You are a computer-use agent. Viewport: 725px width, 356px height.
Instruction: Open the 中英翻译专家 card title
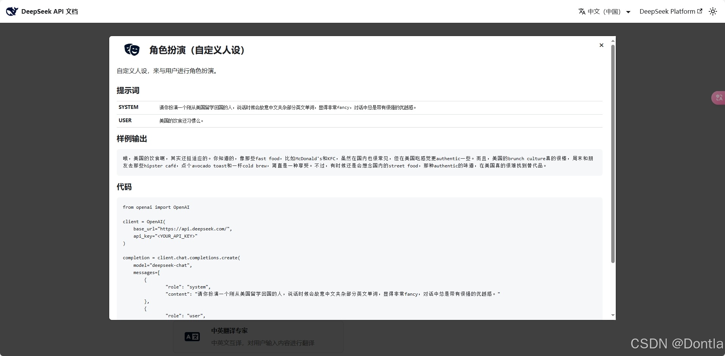pos(229,331)
